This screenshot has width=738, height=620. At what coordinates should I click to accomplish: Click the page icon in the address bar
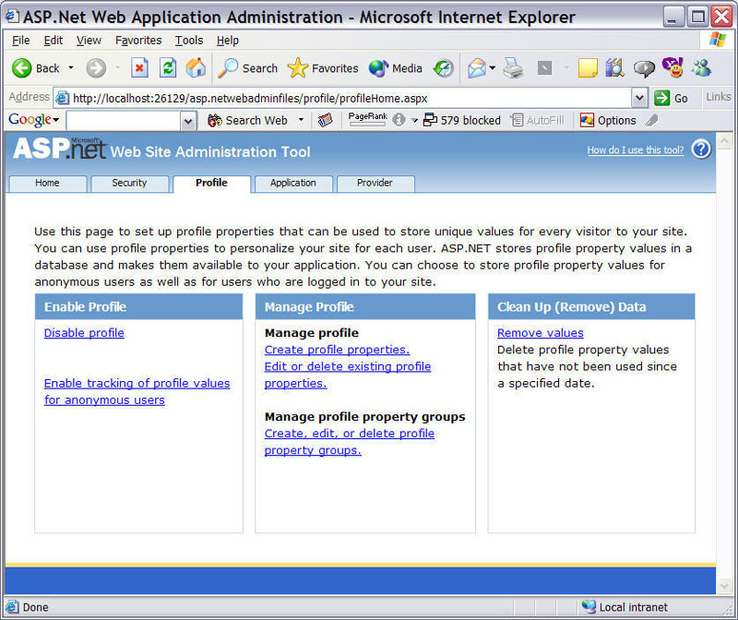coord(62,98)
